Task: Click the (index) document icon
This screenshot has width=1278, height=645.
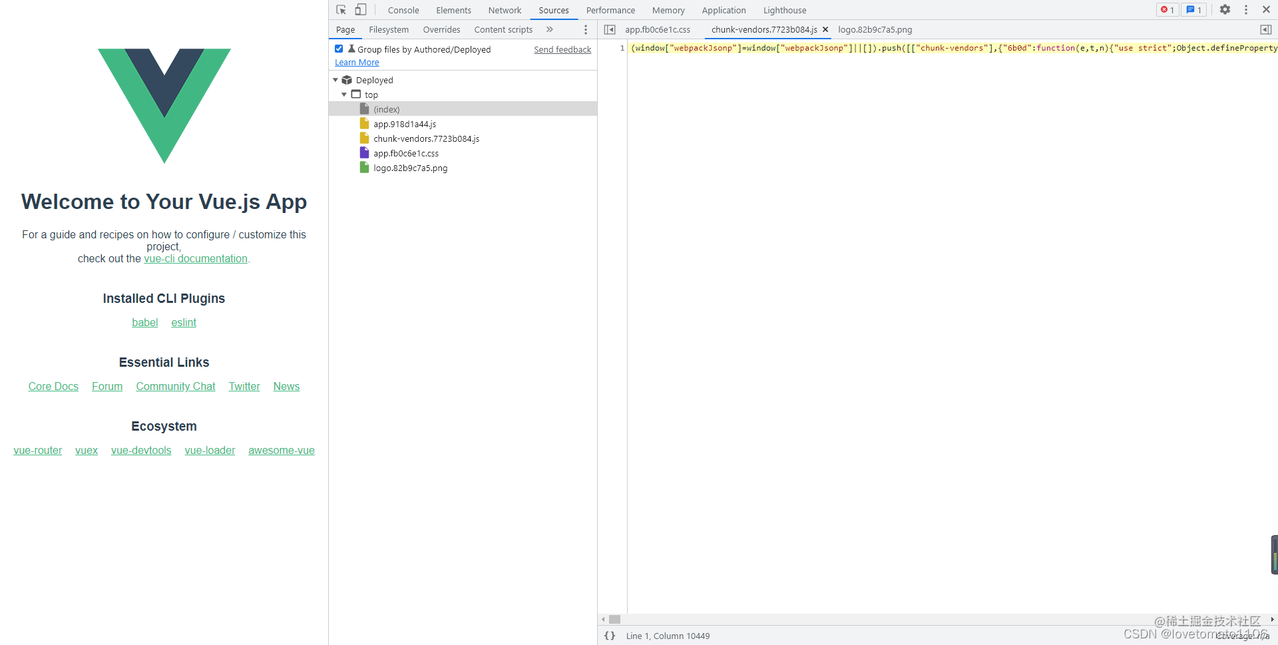Action: tap(364, 109)
